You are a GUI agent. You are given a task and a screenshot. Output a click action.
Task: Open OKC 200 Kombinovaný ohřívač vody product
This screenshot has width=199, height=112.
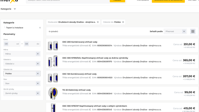[x=80, y=42]
